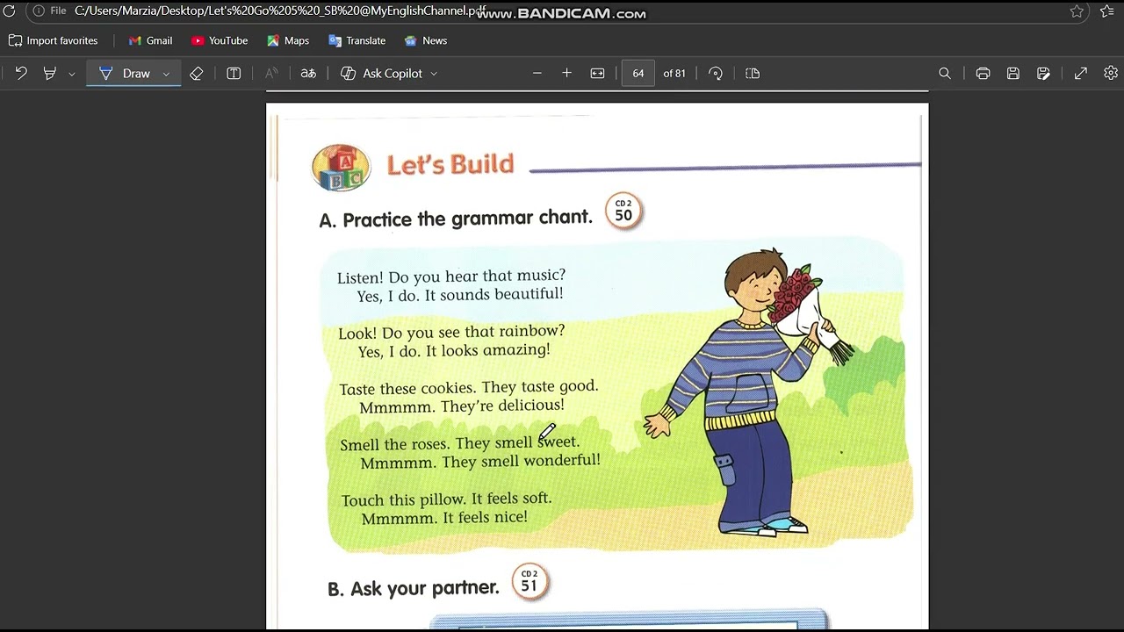Image resolution: width=1124 pixels, height=632 pixels.
Task: Open the Translate bookmark
Action: 357,40
